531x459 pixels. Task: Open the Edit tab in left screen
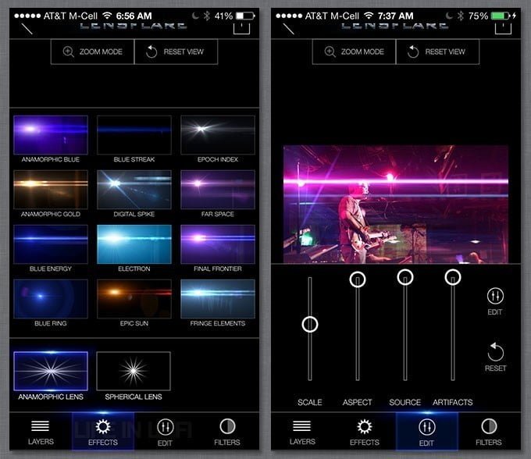pos(165,432)
